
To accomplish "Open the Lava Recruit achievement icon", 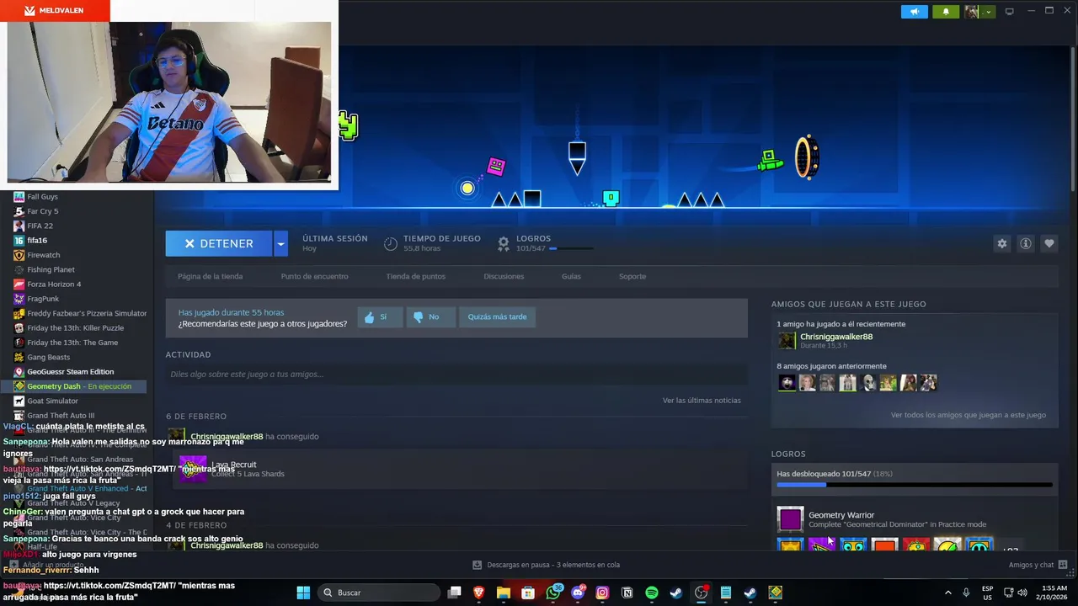I will pyautogui.click(x=193, y=469).
